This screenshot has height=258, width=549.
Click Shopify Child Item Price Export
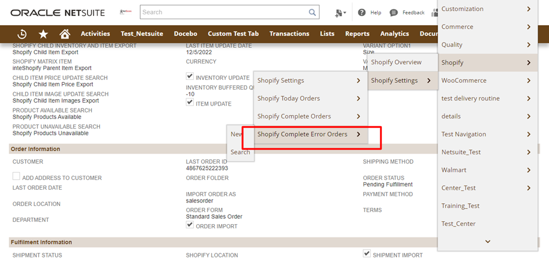point(53,85)
